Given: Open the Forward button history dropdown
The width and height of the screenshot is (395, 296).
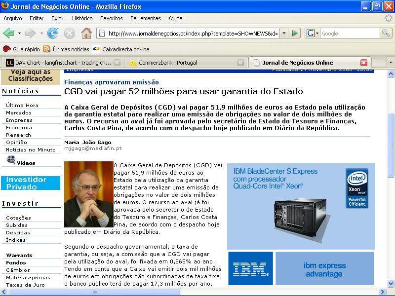Looking at the screenshot, I should click(x=41, y=33).
